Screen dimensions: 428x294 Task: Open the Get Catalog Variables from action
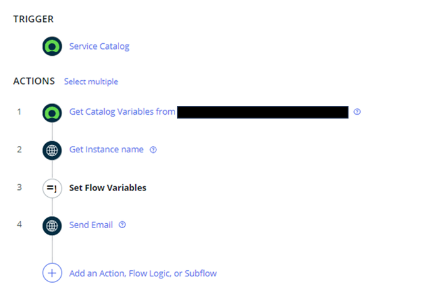(122, 112)
